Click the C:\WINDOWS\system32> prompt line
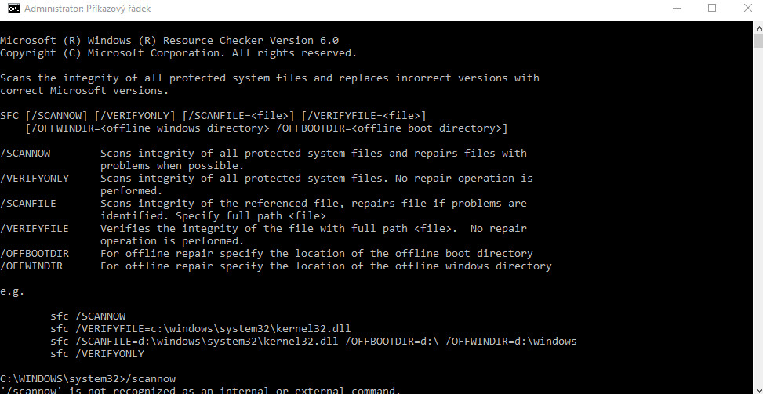 (88, 378)
